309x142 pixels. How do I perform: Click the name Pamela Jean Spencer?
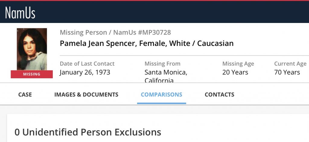click(98, 43)
